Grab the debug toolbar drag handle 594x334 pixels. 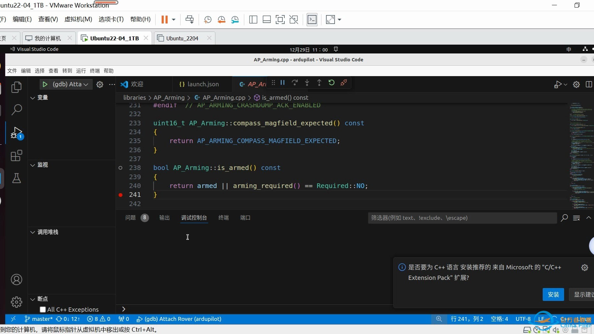tap(273, 83)
